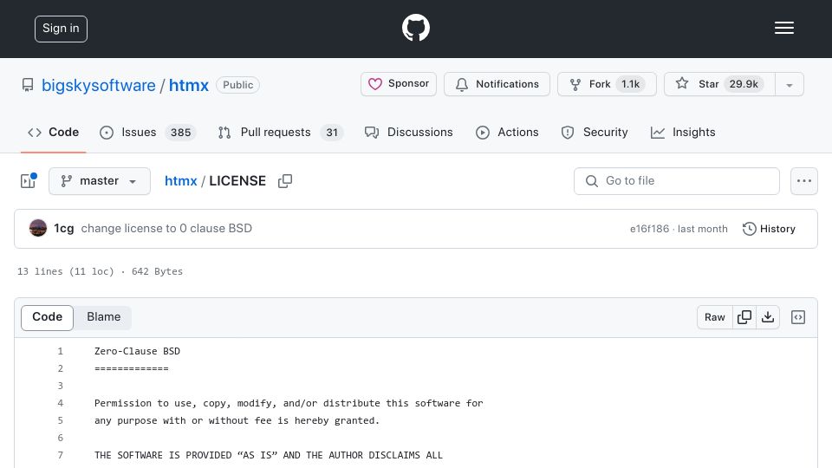
Task: Open the symbols panel icon
Action: [798, 317]
